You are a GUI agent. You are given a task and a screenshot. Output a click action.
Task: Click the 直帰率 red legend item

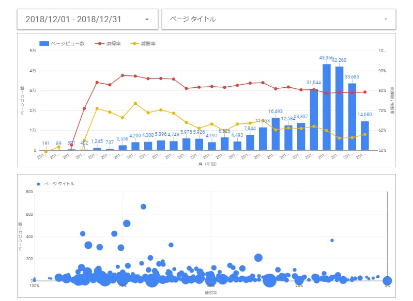pyautogui.click(x=108, y=44)
